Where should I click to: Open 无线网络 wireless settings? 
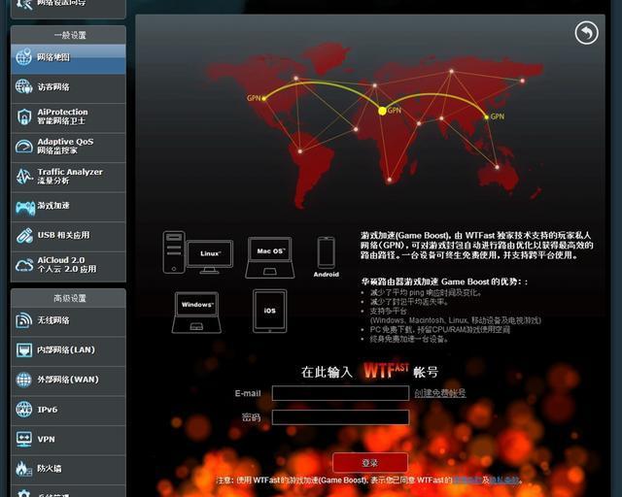tap(68, 321)
